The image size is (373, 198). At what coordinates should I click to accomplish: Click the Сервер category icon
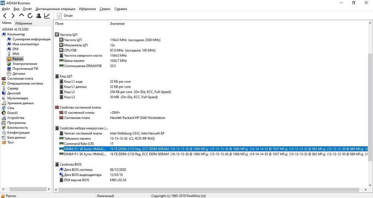pyautogui.click(x=4, y=88)
